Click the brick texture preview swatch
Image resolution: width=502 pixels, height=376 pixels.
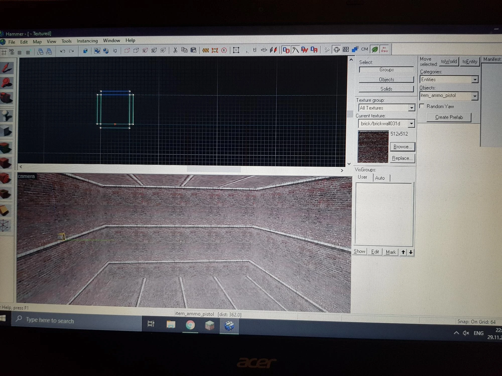373,147
